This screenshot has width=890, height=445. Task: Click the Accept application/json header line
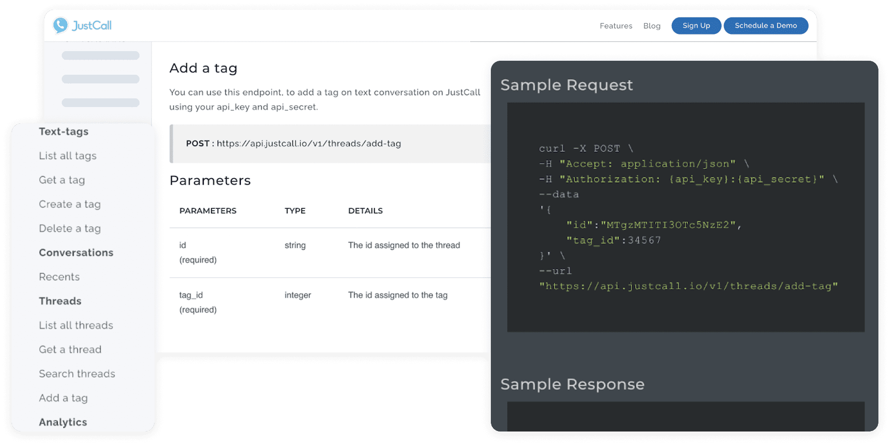pyautogui.click(x=644, y=164)
